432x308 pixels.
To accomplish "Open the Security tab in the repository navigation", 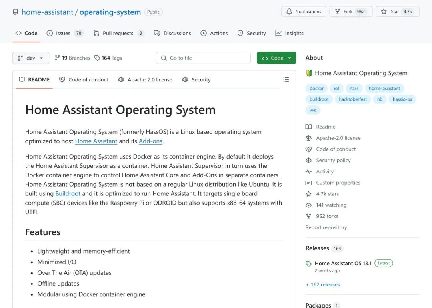I will click(x=252, y=33).
